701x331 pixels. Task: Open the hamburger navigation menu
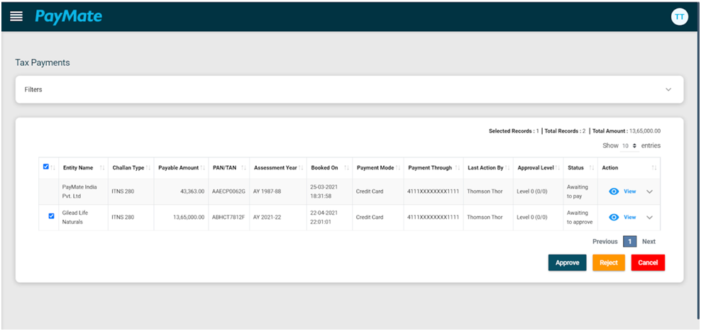point(16,16)
